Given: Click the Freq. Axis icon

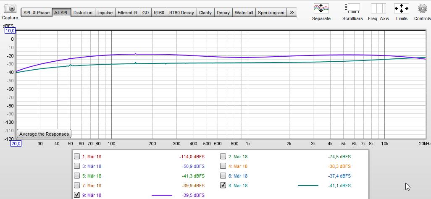Looking at the screenshot, I should [x=378, y=8].
